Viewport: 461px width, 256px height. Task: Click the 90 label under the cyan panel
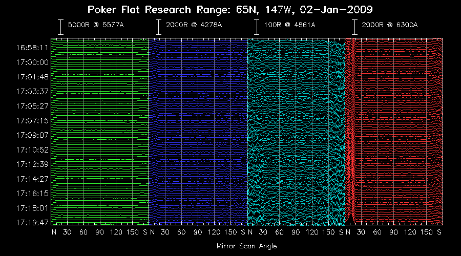(x=296, y=232)
